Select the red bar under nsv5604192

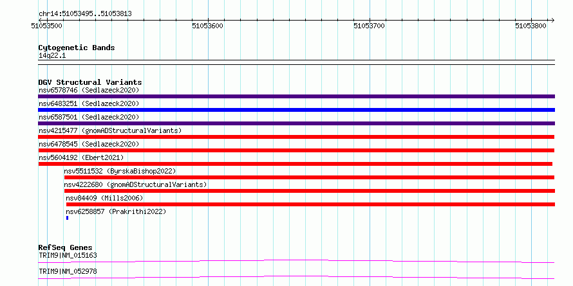point(296,164)
